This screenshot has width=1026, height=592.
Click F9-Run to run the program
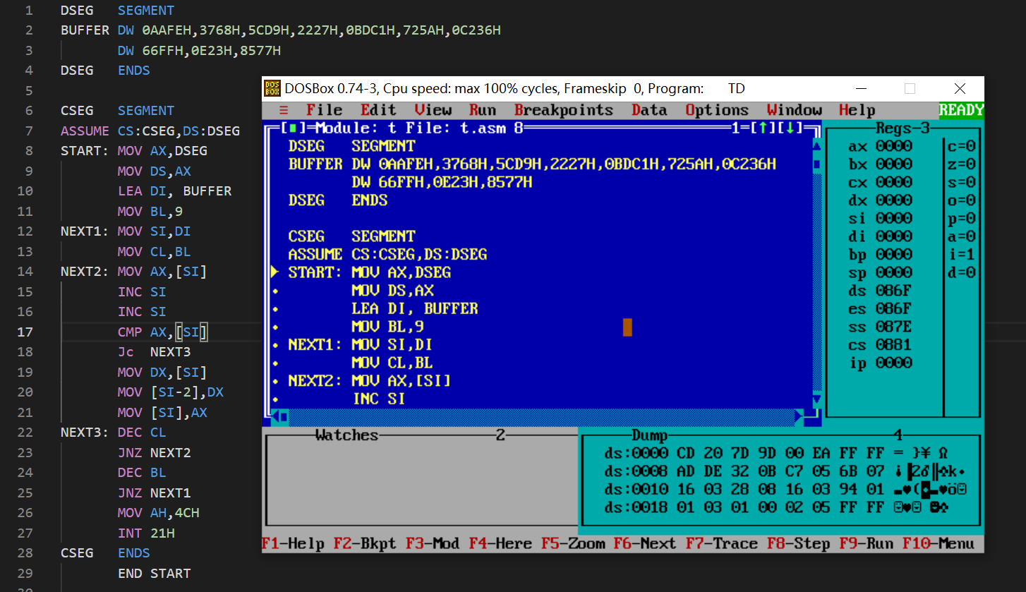[x=867, y=543]
